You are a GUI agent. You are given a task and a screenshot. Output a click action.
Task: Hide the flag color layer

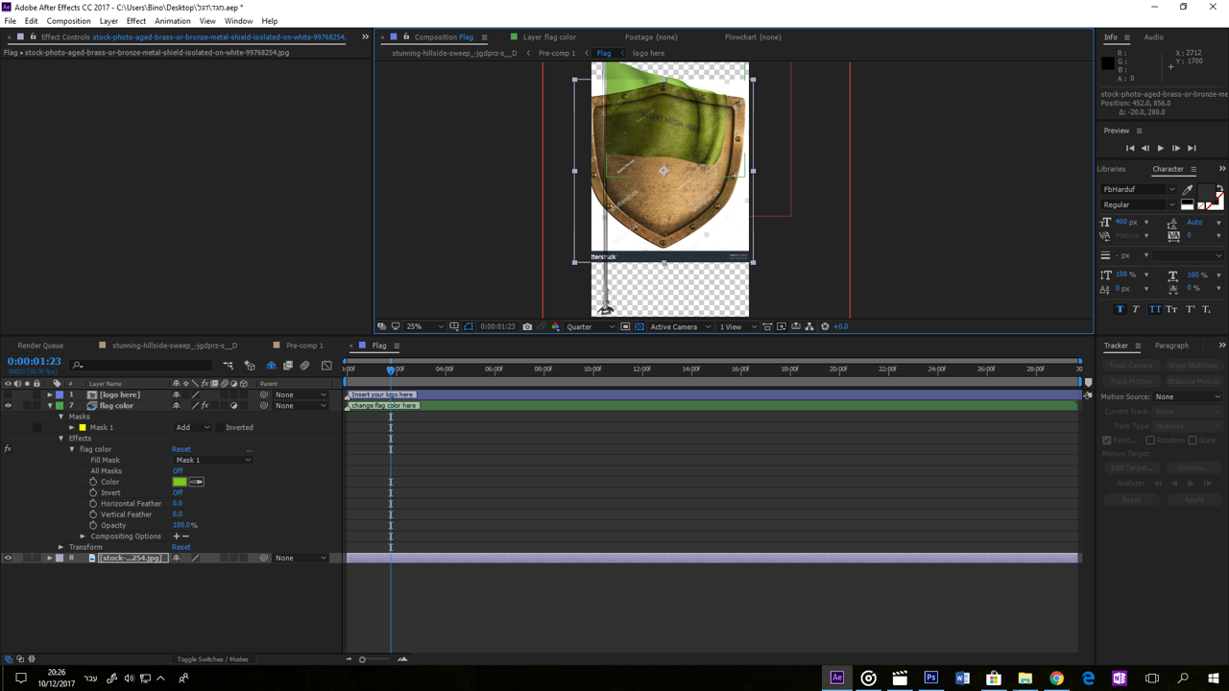coord(8,406)
